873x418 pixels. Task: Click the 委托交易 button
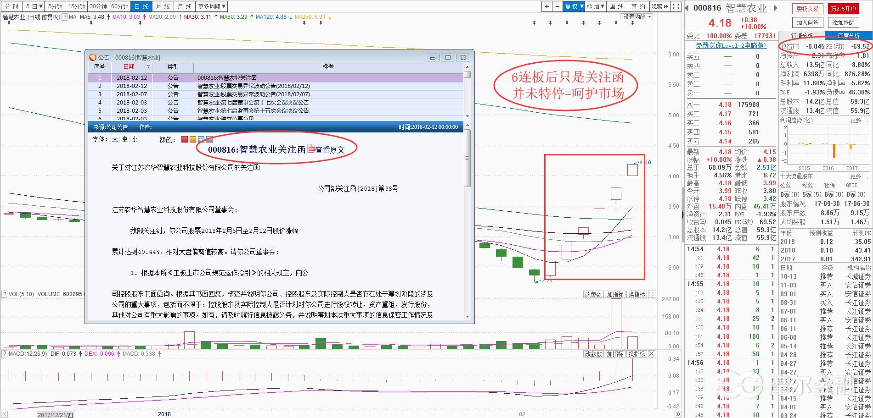point(807,9)
